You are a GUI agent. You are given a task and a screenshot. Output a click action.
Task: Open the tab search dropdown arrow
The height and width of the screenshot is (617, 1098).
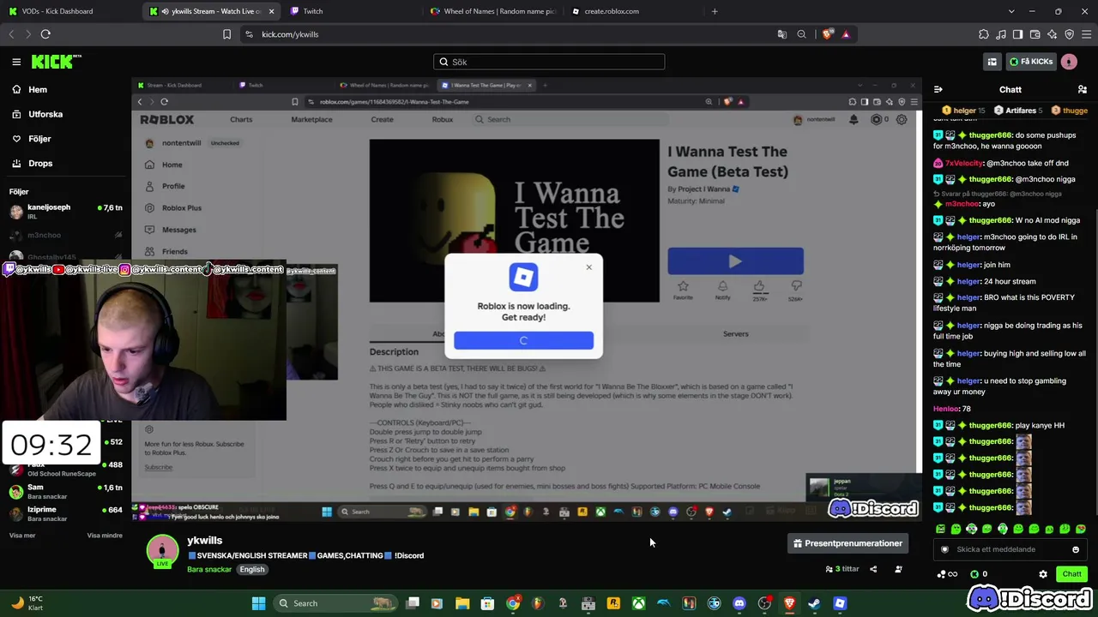click(1011, 11)
